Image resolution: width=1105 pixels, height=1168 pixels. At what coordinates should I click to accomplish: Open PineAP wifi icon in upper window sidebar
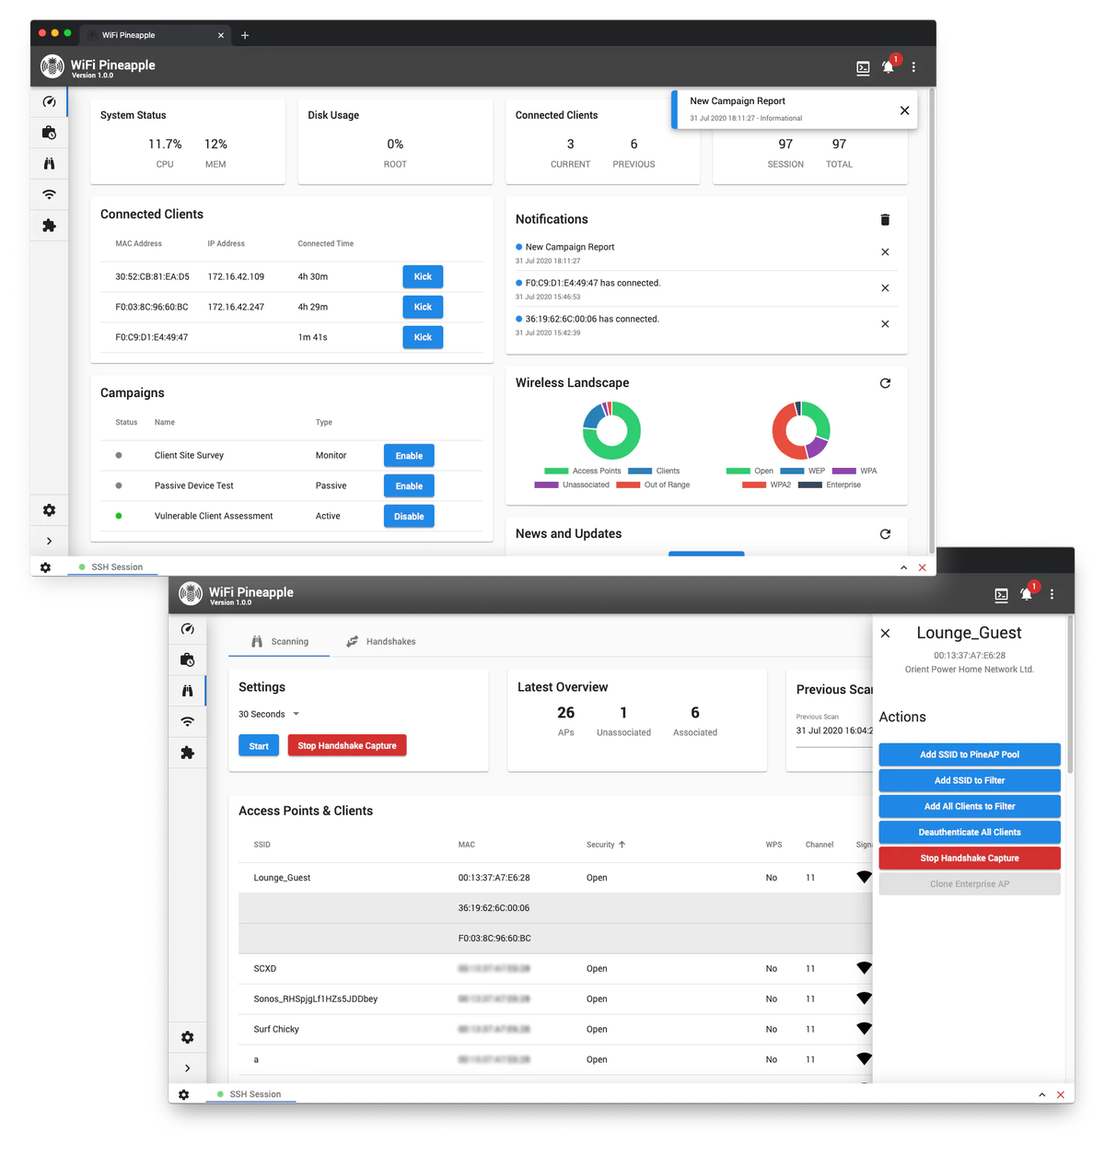(49, 194)
